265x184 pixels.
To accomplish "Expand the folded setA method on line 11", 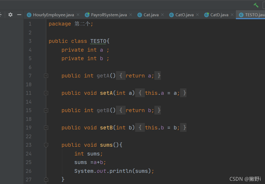I will click(46, 93).
